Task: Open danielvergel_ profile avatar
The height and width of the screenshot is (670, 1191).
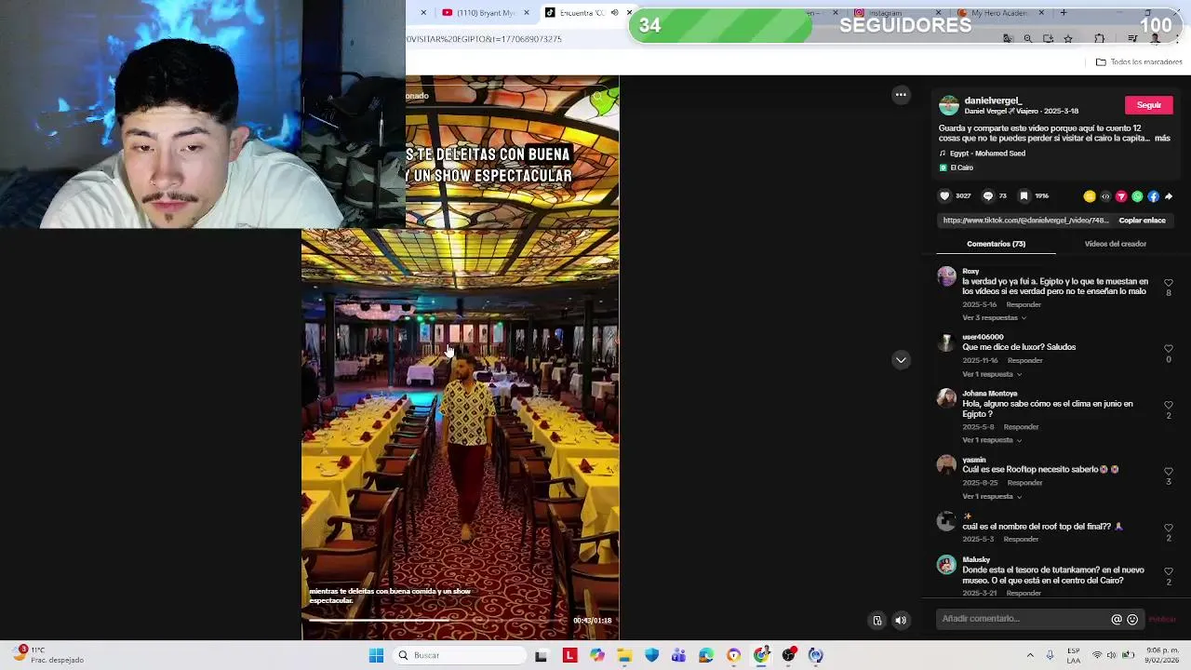Action: (948, 105)
